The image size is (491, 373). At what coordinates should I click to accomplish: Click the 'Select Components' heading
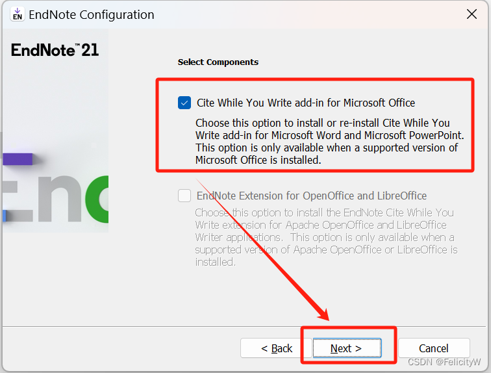pyautogui.click(x=218, y=62)
